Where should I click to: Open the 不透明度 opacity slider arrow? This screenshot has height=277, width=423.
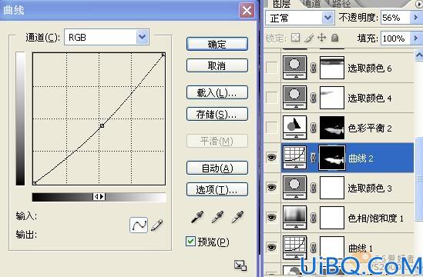click(415, 18)
